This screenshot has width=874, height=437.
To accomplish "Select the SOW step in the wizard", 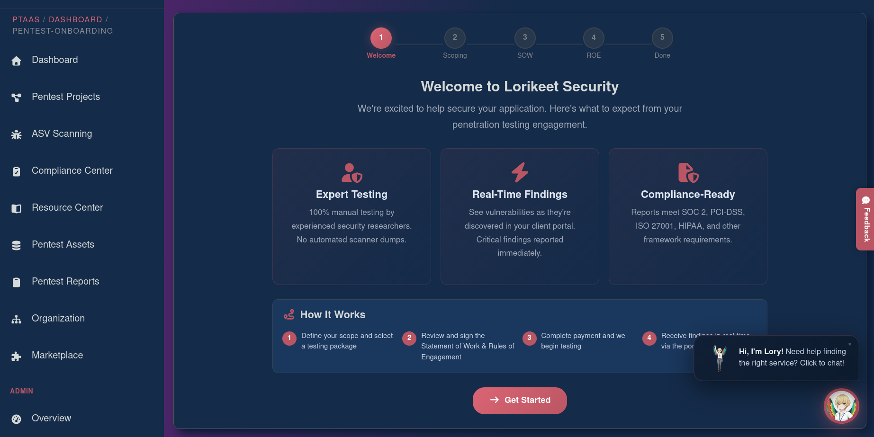I will click(x=525, y=38).
